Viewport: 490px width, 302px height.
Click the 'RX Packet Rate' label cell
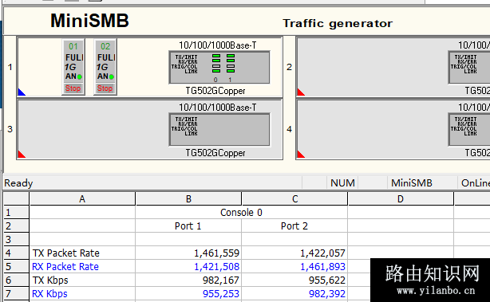click(82, 266)
